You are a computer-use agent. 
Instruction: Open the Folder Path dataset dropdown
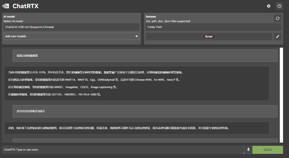(213, 27)
